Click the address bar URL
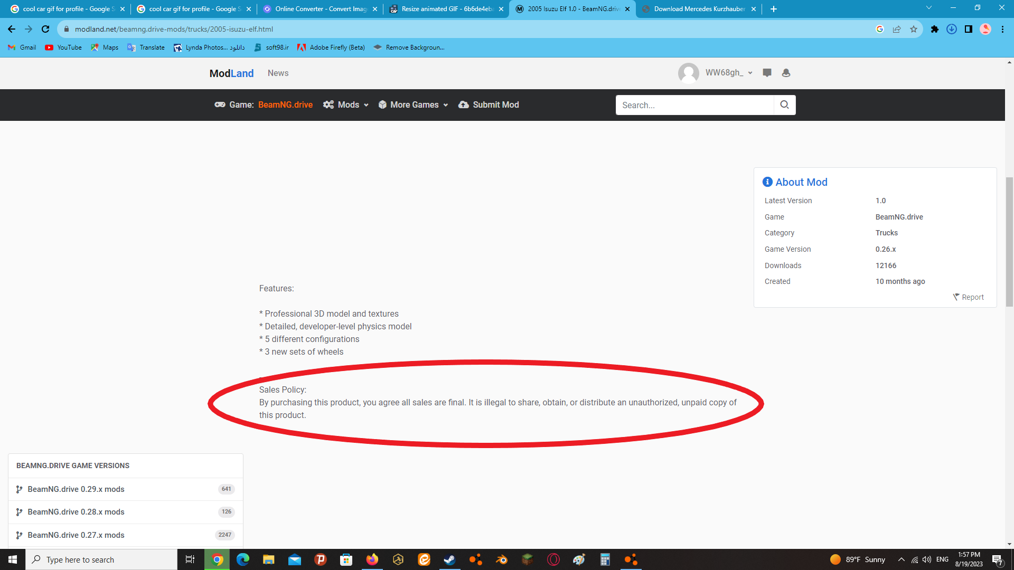Viewport: 1014px width, 570px height. [x=174, y=29]
